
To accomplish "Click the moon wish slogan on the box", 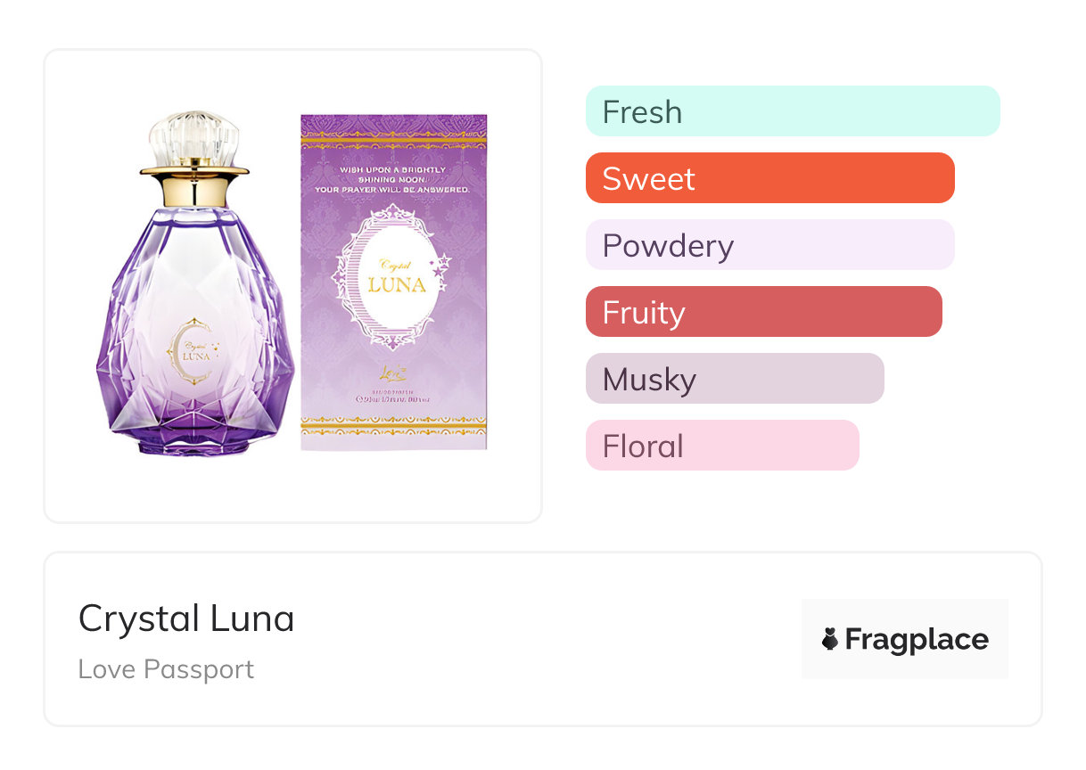I will point(393,179).
